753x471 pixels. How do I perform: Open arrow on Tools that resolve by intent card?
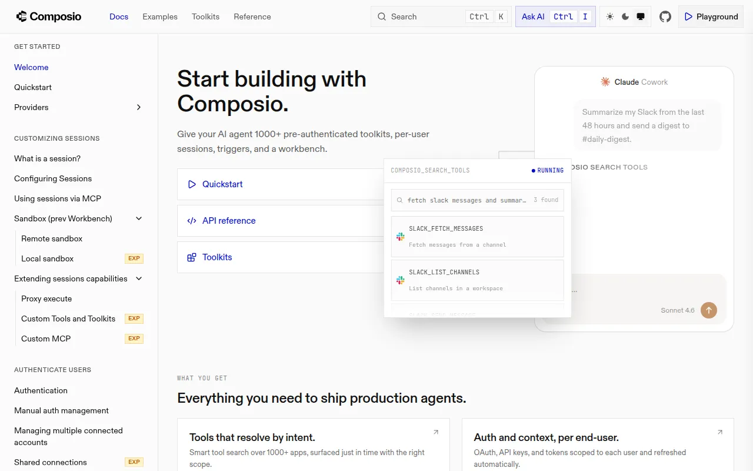tap(436, 432)
